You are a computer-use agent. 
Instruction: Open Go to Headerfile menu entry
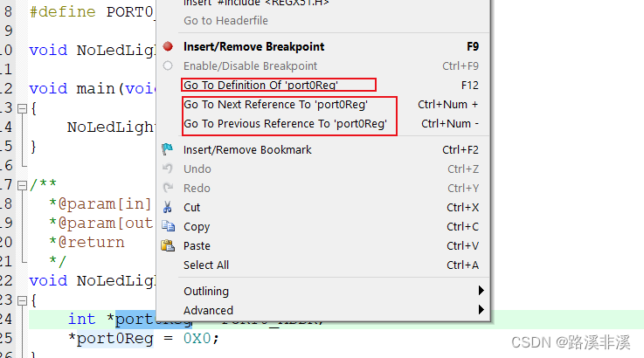(x=225, y=20)
